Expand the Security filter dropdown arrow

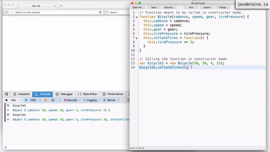(x=79, y=100)
